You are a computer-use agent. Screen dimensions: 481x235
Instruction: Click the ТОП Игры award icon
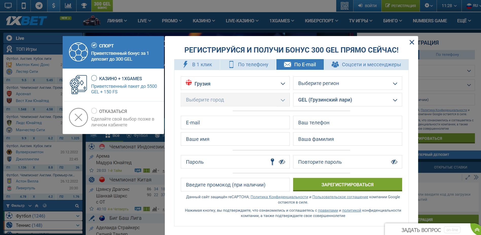pyautogui.click(x=9, y=49)
